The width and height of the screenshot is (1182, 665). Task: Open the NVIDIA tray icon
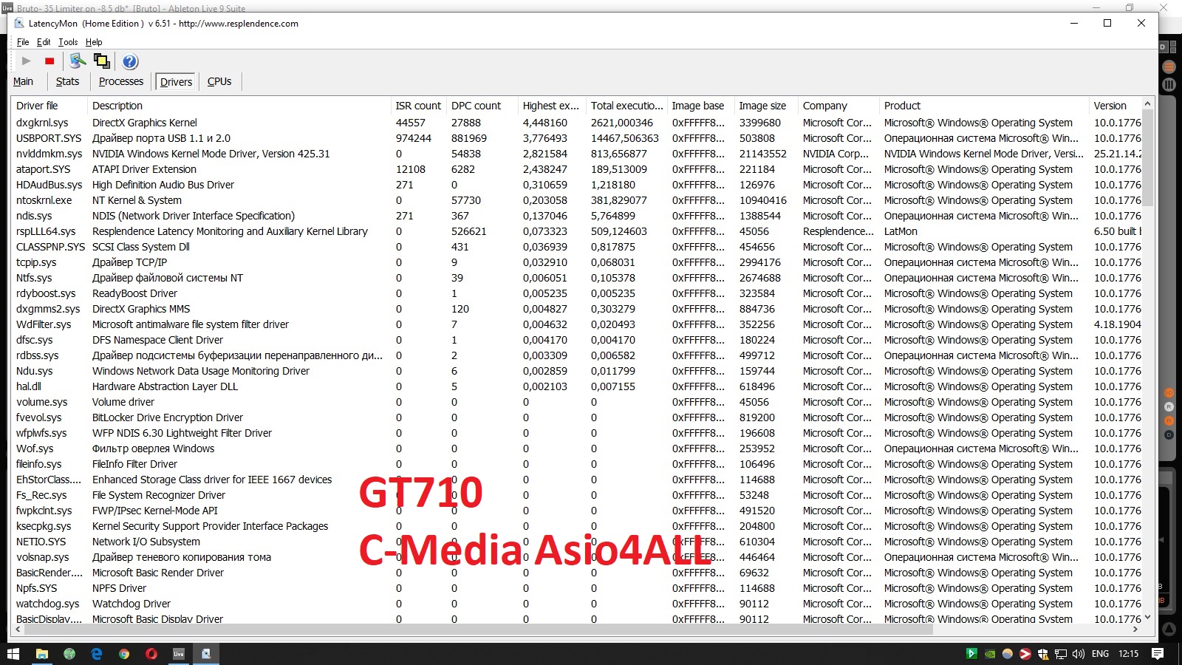click(x=990, y=654)
